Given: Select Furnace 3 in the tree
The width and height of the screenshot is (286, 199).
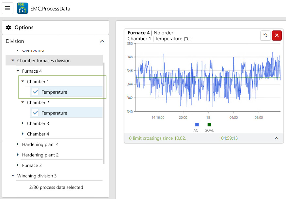Looking at the screenshot, I should (32, 165).
